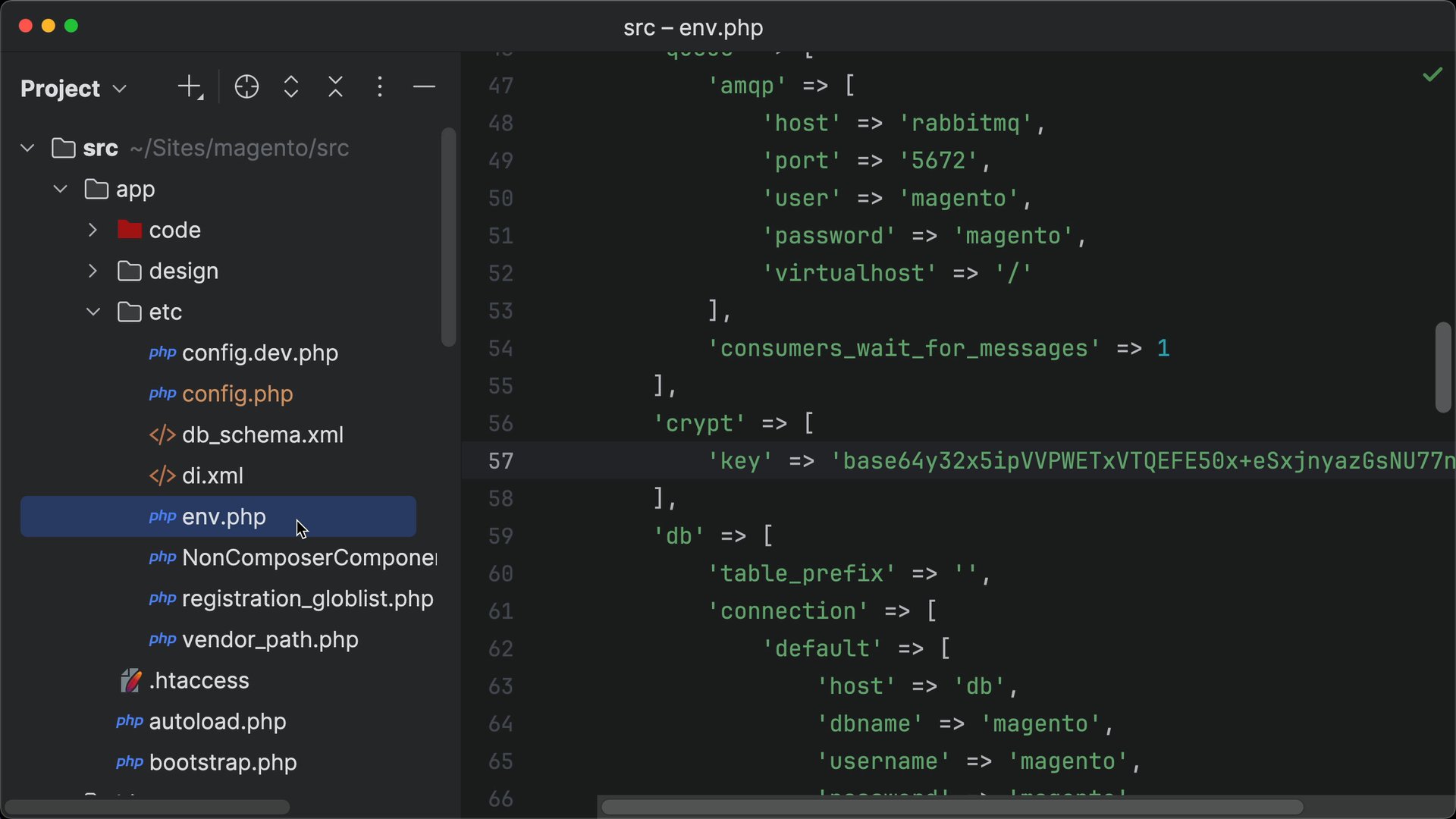1456x819 pixels.
Task: Open config.dev.php in the tree
Action: pos(260,353)
